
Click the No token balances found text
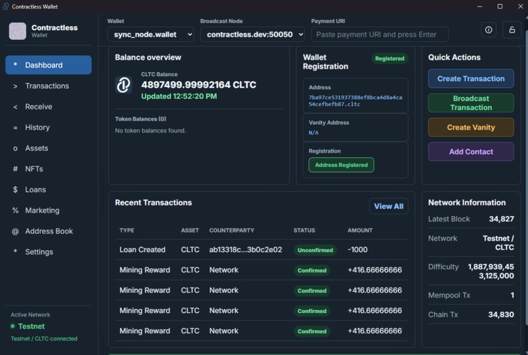tap(150, 131)
